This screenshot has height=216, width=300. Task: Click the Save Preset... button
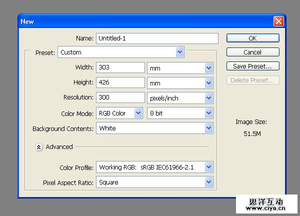[252, 66]
